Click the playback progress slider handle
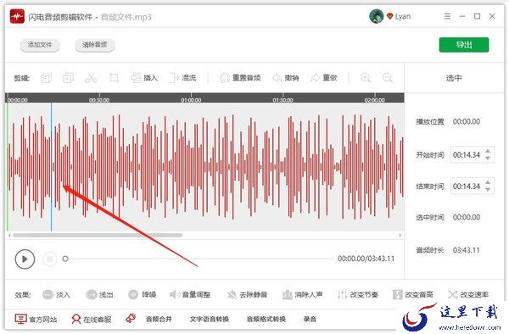 click(65, 259)
